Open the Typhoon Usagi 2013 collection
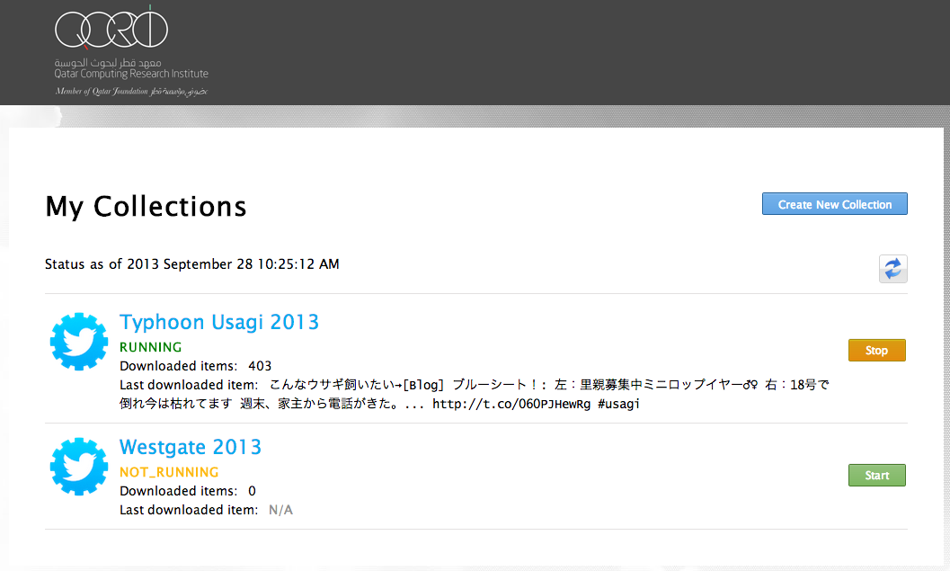 tap(218, 322)
